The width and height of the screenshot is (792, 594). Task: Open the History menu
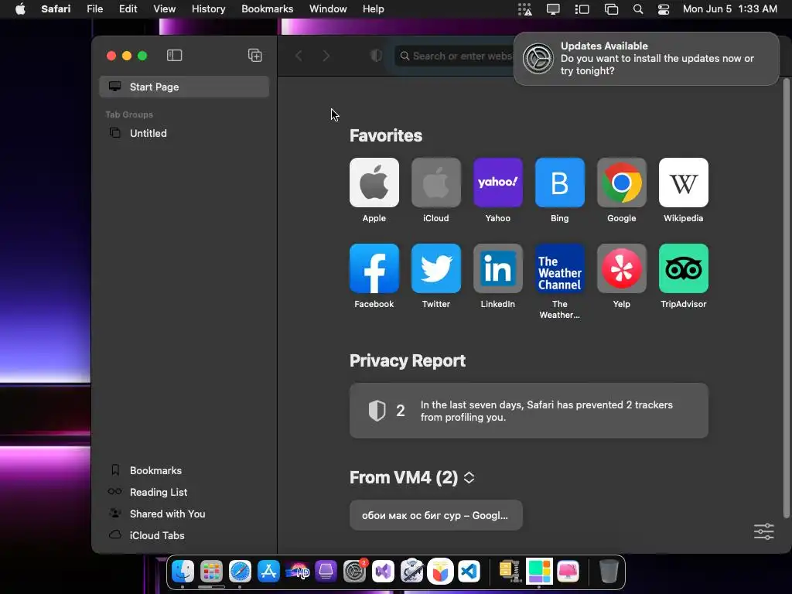(x=208, y=9)
